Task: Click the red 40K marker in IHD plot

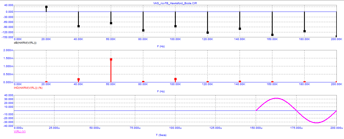Action: click(79, 79)
